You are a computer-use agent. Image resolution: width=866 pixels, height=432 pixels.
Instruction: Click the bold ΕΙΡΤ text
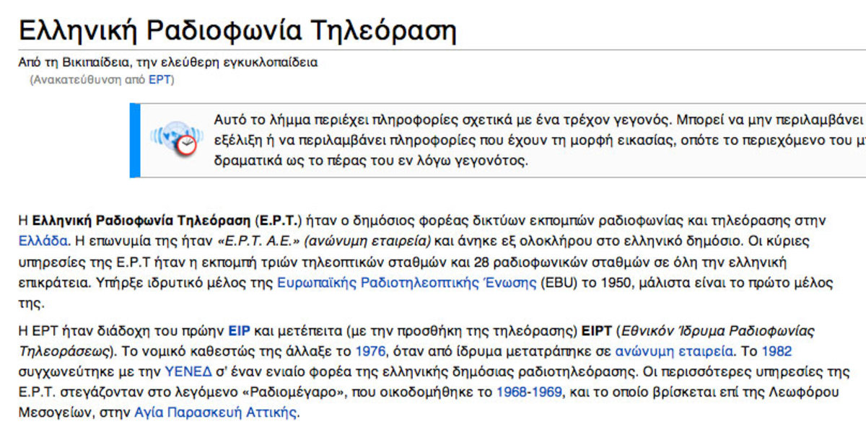(x=596, y=332)
